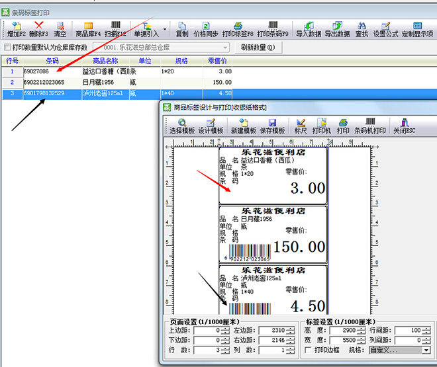This screenshot has width=437, height=367.
Task: Click the 删除F3 delete icon
Action: pyautogui.click(x=38, y=28)
